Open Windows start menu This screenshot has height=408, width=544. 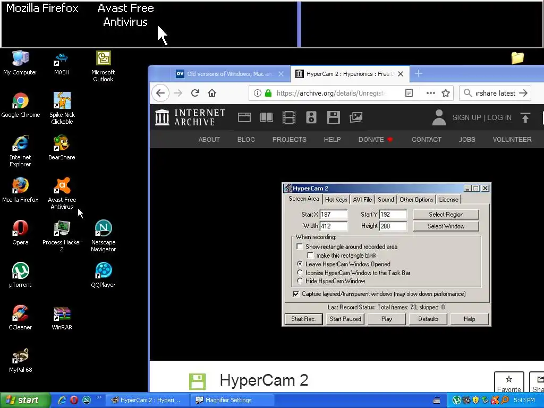tap(24, 400)
